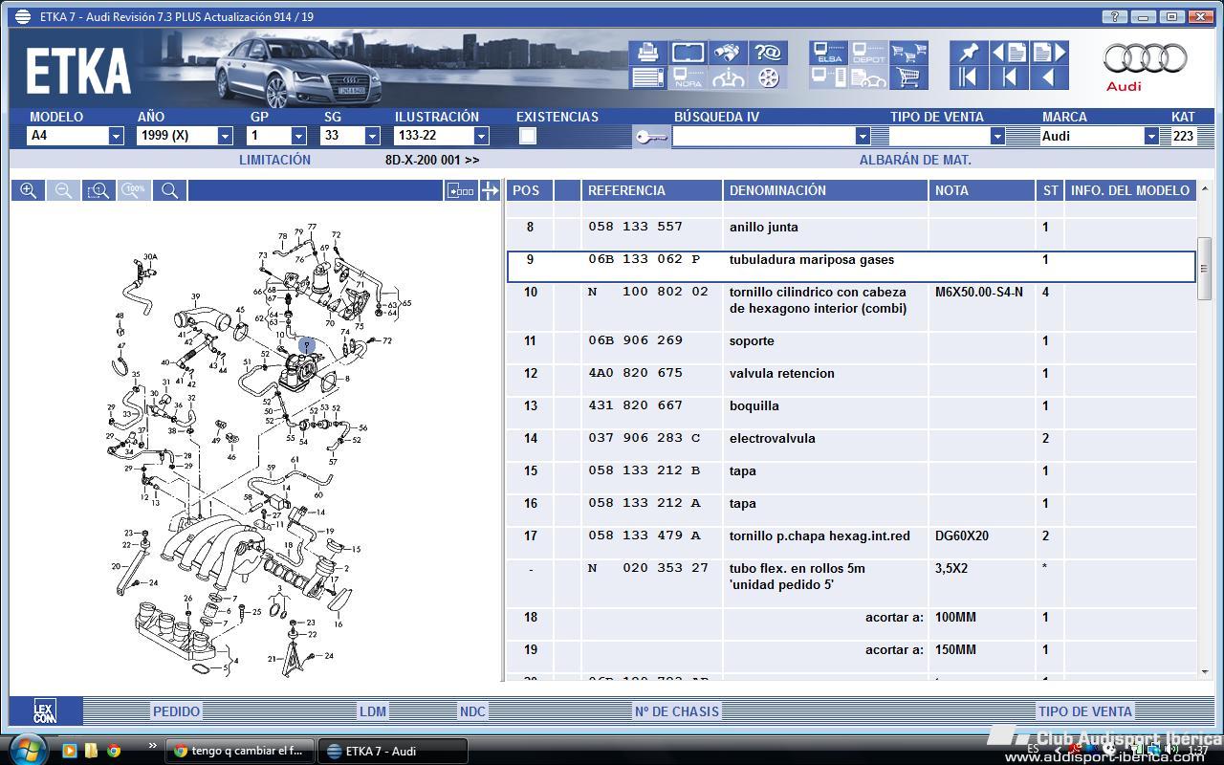Expand the Tipo de Venta dropdown
The height and width of the screenshot is (765, 1224).
(997, 136)
